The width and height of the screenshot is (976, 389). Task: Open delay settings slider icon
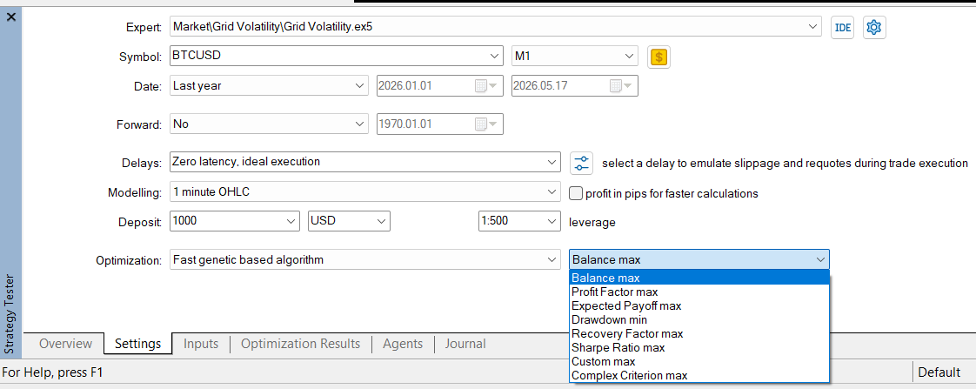[x=581, y=163]
